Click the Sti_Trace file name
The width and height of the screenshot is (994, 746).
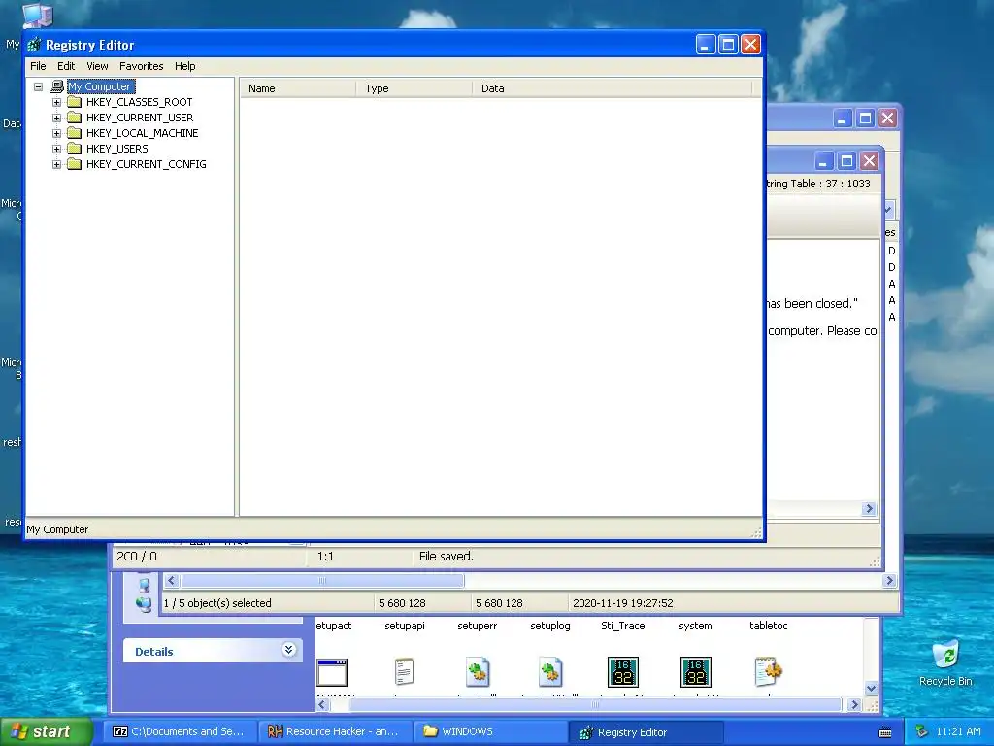[623, 626]
